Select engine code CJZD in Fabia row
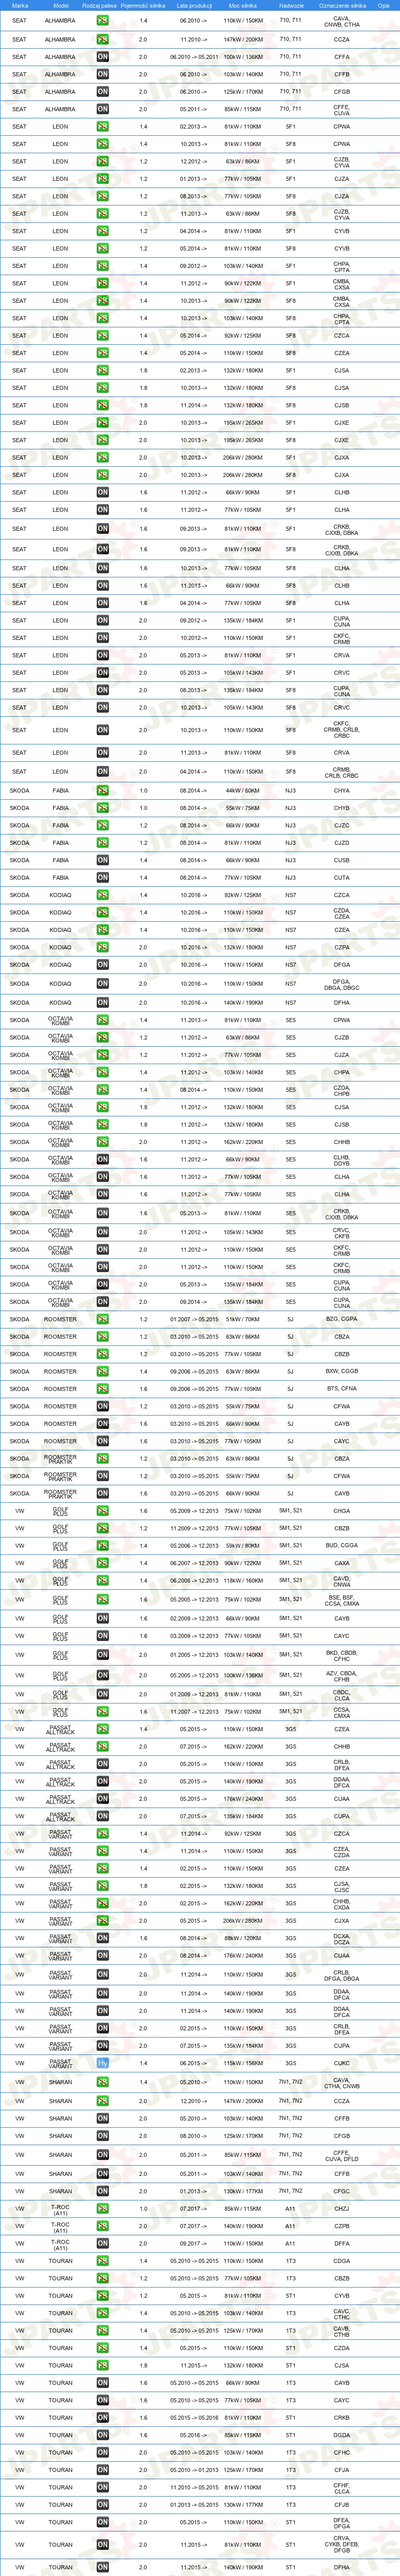Screen dimensions: 400x2576 pyautogui.click(x=342, y=843)
